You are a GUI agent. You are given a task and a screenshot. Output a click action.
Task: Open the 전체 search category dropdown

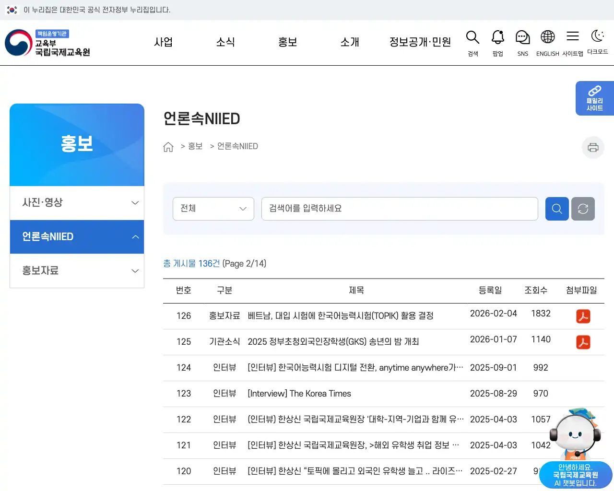click(213, 209)
